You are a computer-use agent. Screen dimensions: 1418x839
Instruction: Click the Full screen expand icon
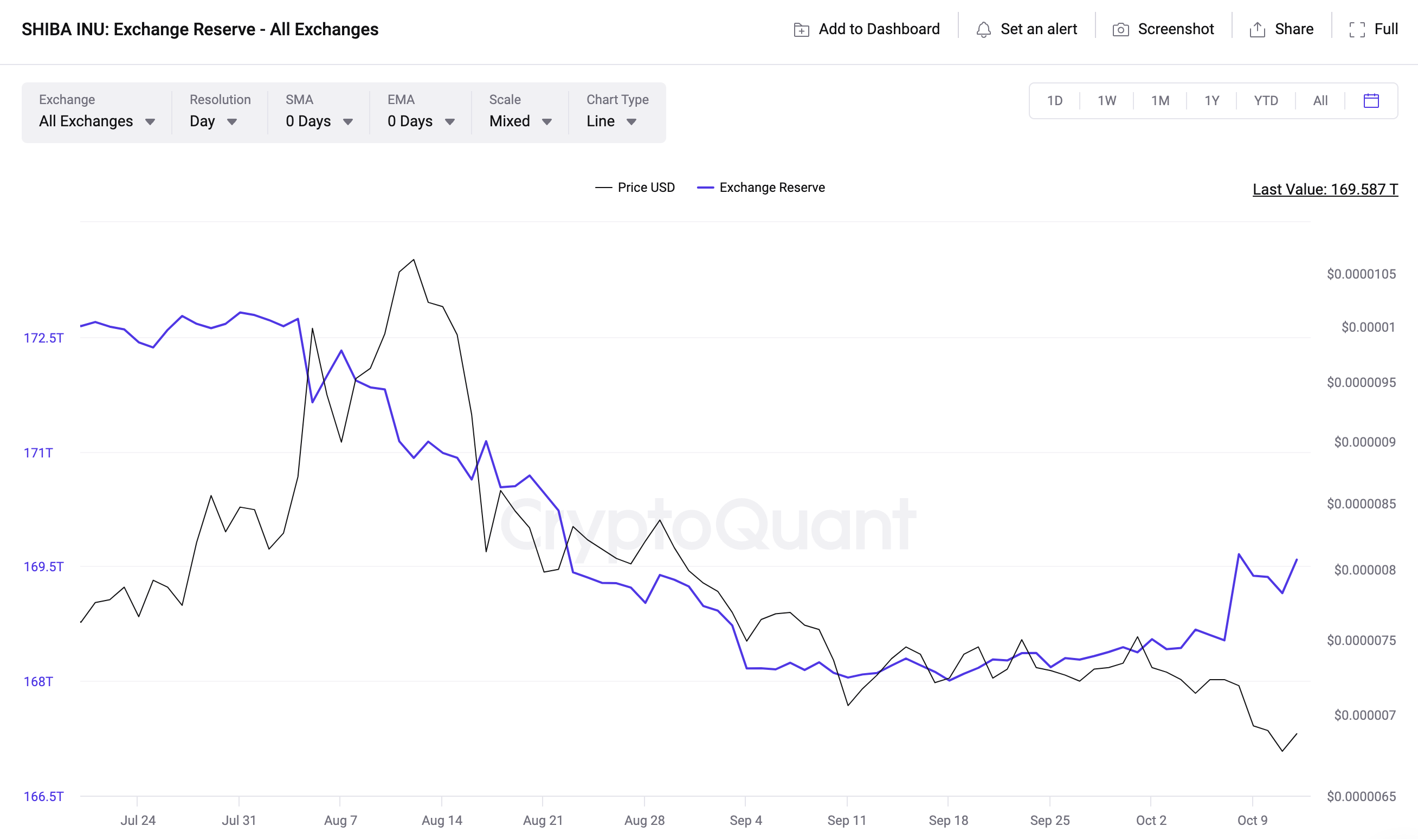point(1357,29)
